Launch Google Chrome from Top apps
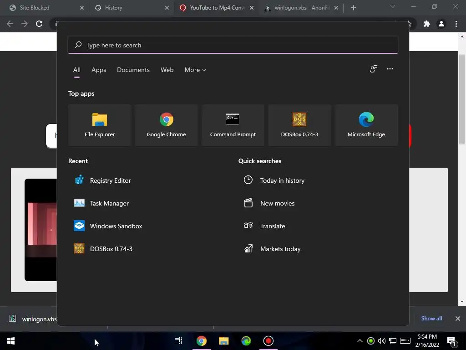Viewport: 466px width, 350px height. [x=166, y=125]
